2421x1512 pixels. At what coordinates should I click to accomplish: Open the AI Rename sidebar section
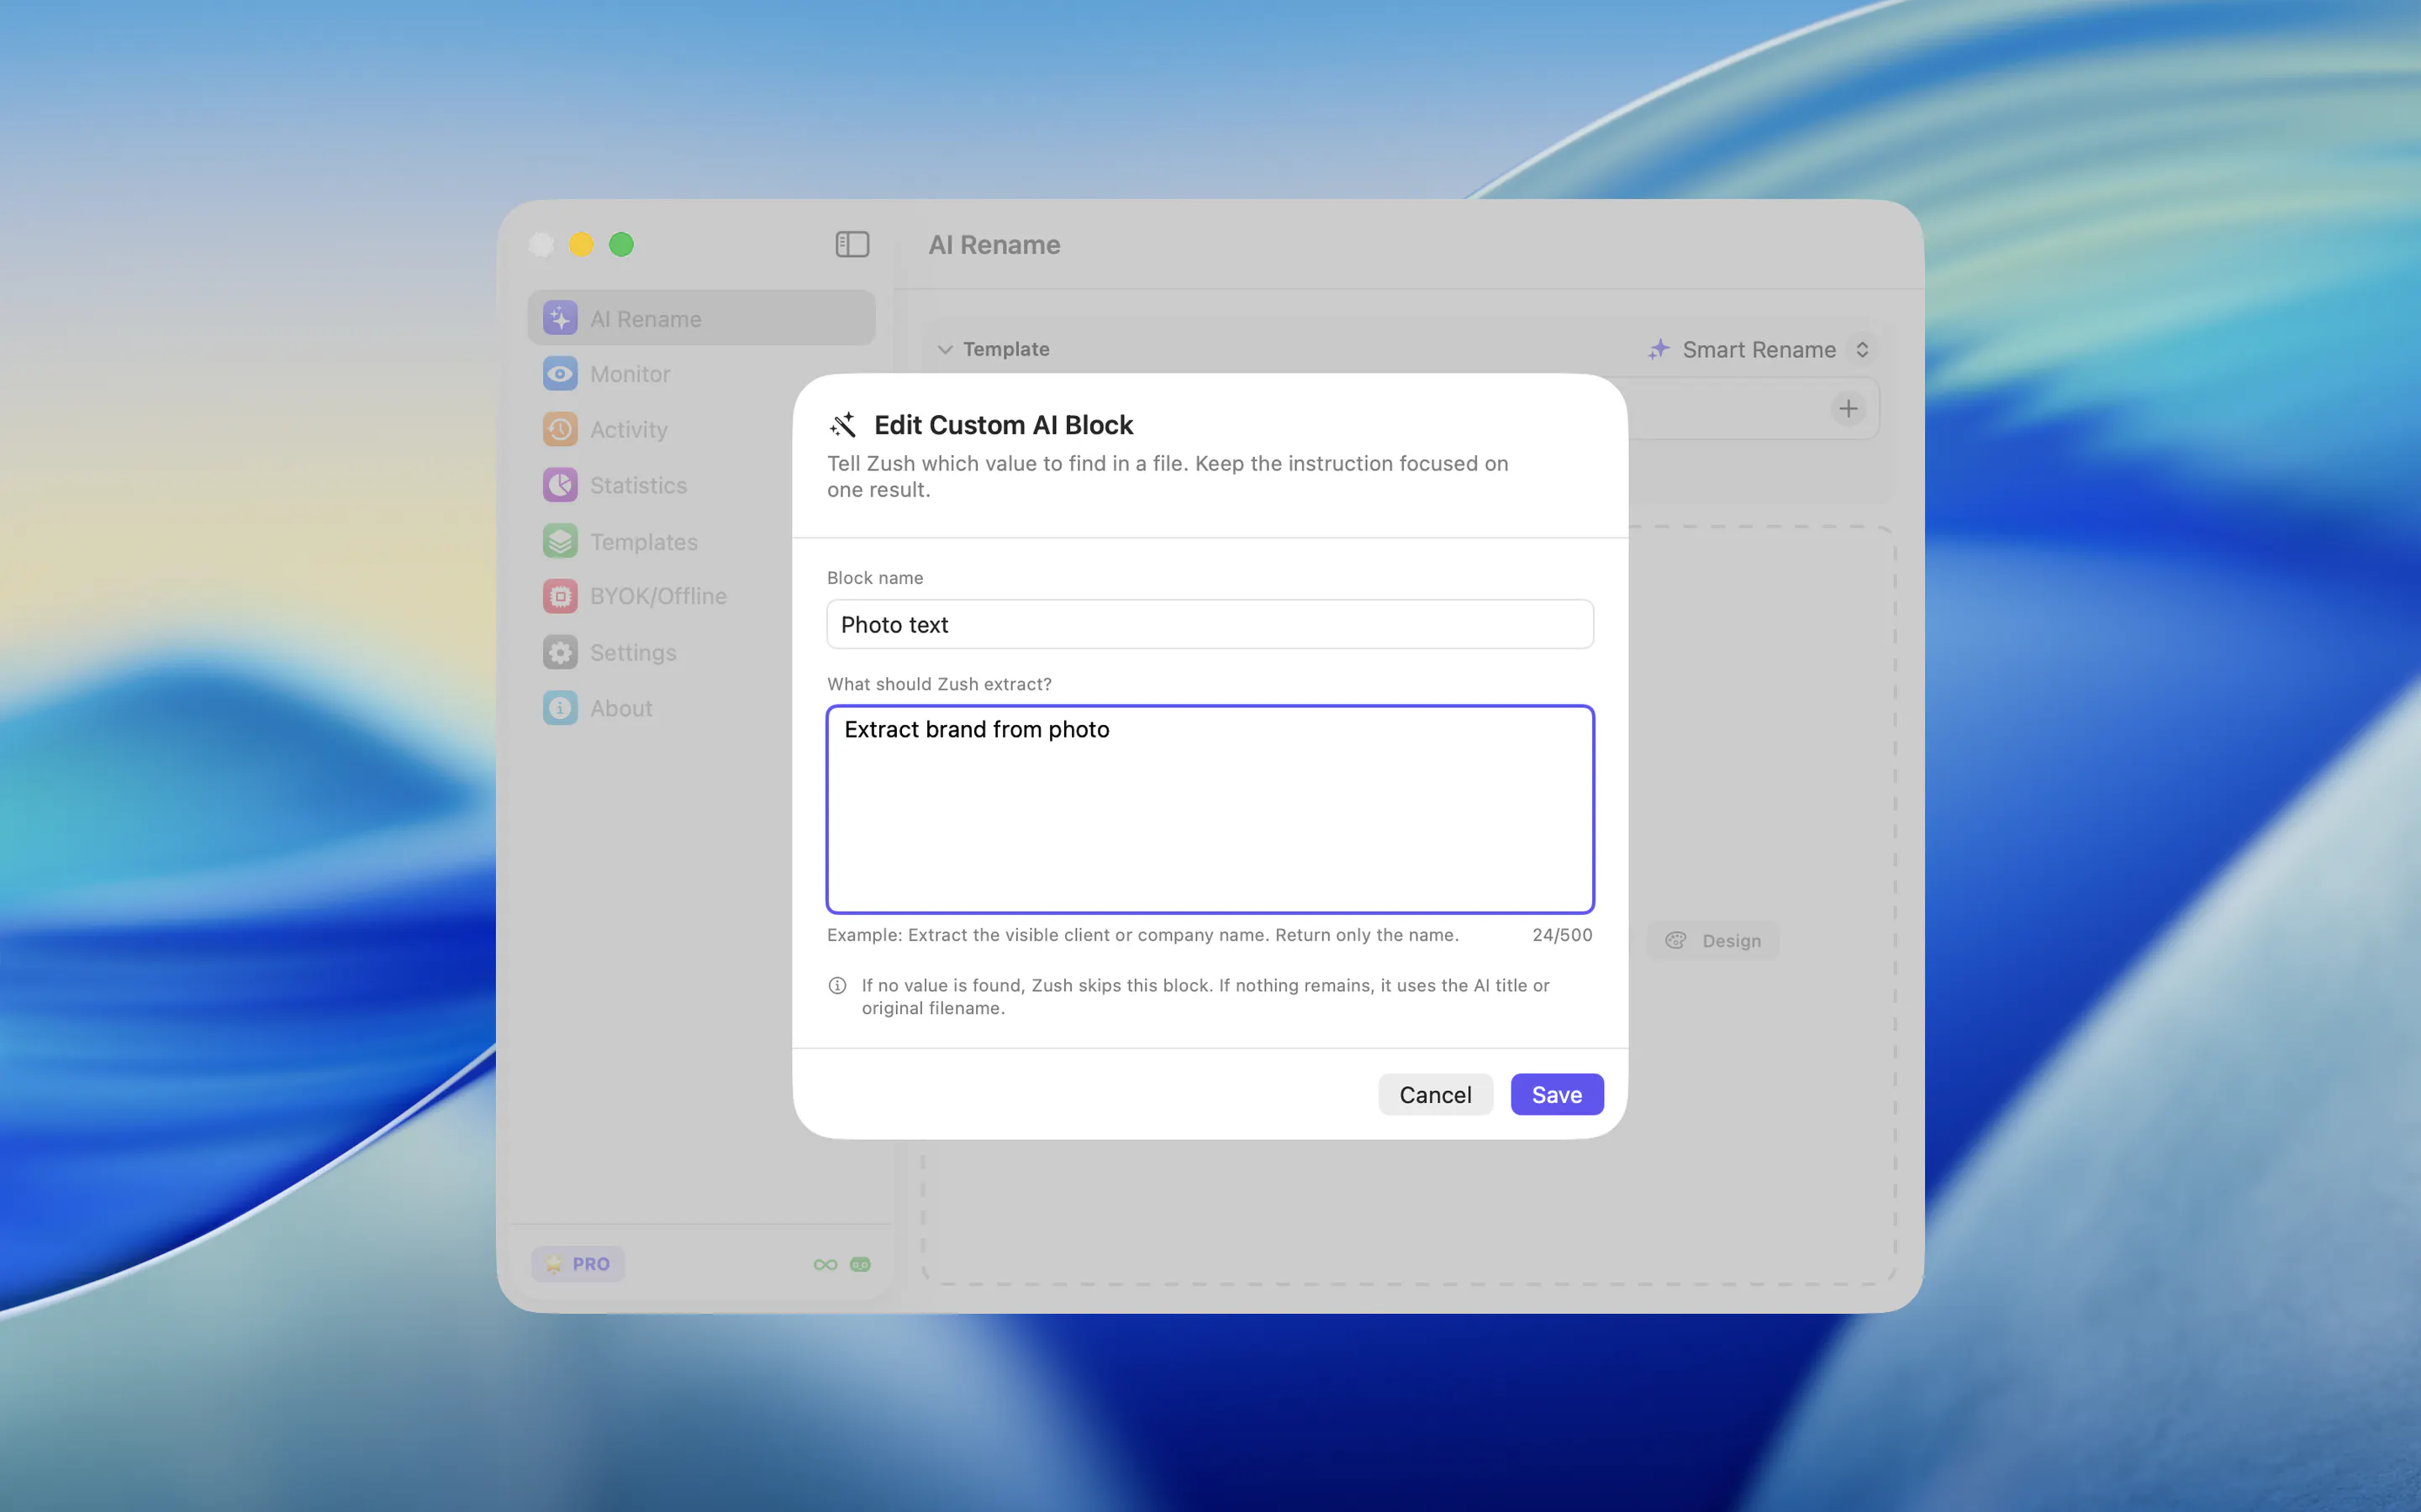(701, 318)
